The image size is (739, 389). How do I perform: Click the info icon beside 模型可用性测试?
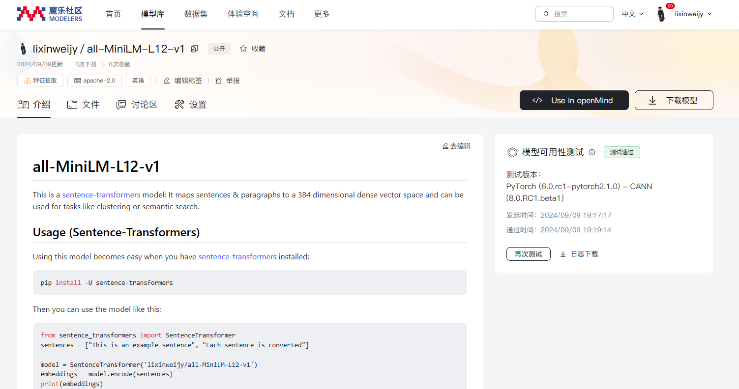coord(592,152)
